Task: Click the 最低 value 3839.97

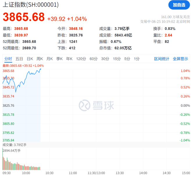Action: [21, 35]
